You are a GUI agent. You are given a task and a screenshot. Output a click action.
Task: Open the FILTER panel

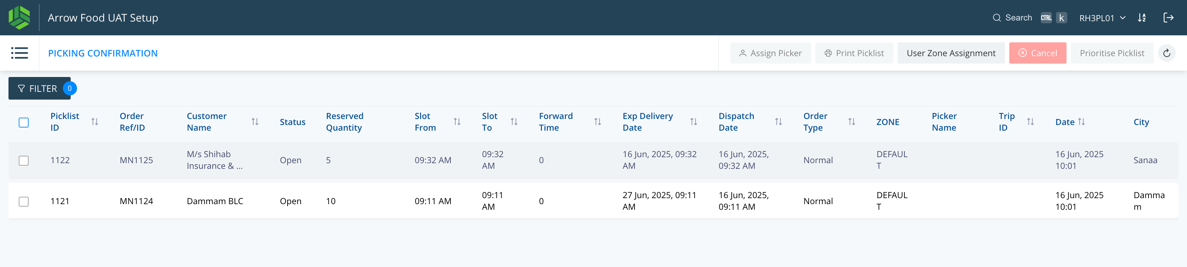[39, 88]
